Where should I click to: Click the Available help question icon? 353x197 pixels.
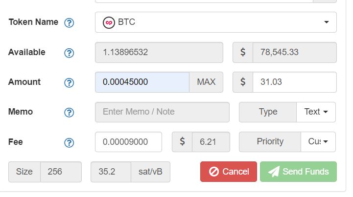tap(69, 53)
